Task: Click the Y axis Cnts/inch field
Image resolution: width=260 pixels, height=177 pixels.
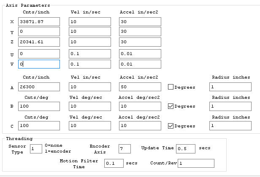Action: click(39, 32)
